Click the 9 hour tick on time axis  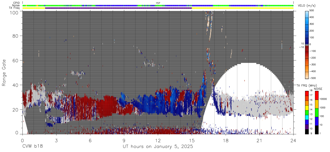tap(124, 140)
